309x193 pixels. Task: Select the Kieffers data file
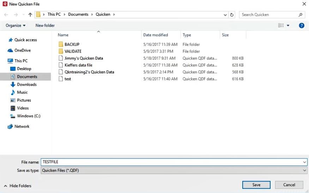click(78, 65)
